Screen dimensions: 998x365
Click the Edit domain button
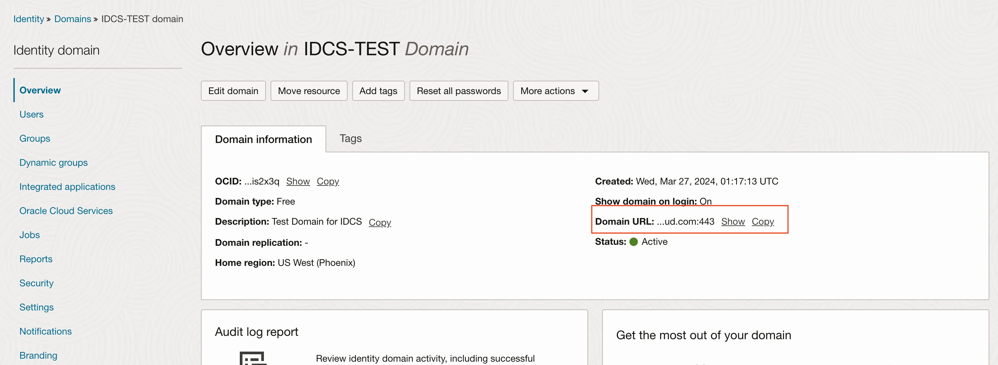click(x=233, y=91)
